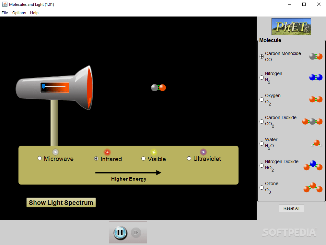Viewport: 326px width, 245px height.
Task: Open the Help menu
Action: tap(34, 13)
